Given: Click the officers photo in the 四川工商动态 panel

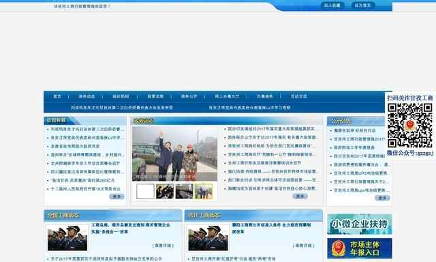Looking at the screenshot, I should coord(208,237).
